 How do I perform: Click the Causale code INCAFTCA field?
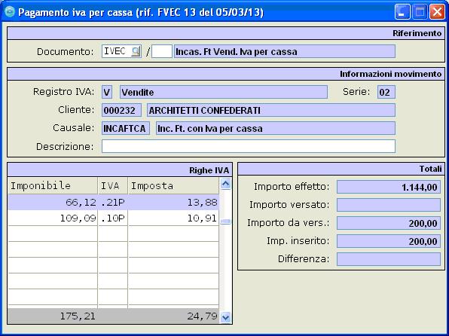pyautogui.click(x=125, y=128)
